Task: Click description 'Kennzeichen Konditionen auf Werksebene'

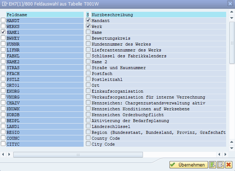Action: tap(141, 109)
